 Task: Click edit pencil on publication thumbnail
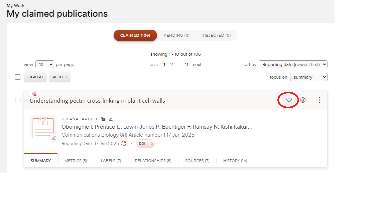pos(54,138)
